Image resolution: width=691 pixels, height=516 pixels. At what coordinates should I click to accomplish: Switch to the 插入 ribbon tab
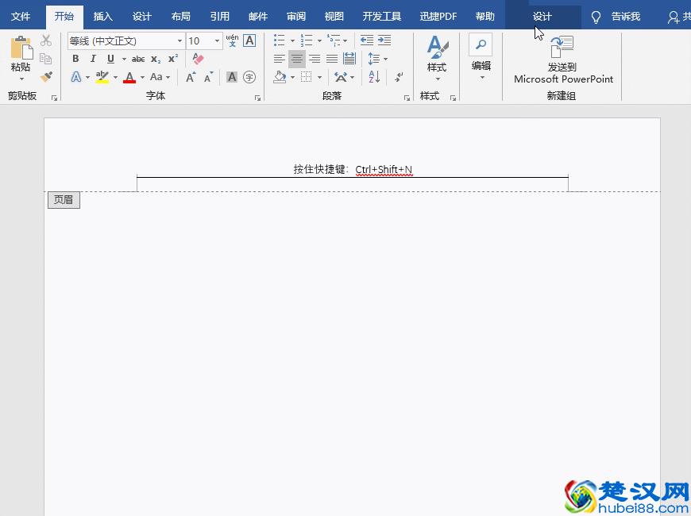click(102, 15)
